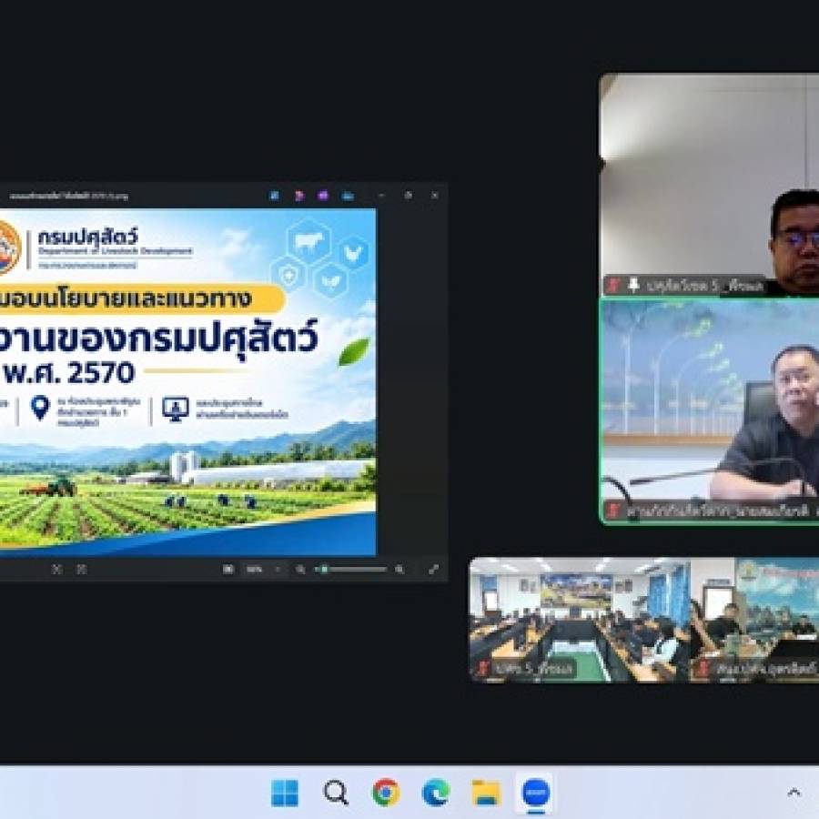Click the Department of Livestock Development banner image

(x=187, y=382)
